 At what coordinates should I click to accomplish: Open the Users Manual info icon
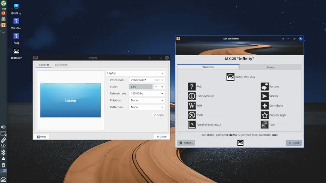[x=192, y=96]
